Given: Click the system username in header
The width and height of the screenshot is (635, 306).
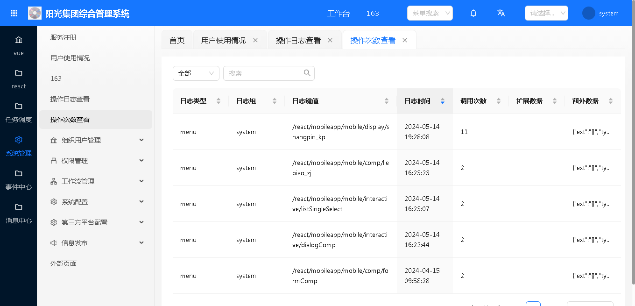Looking at the screenshot, I should 609,14.
